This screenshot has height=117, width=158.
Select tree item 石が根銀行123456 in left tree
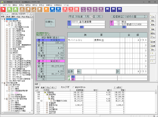point(21,27)
